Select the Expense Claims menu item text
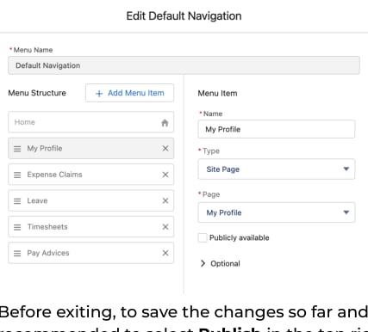368x332 pixels. pos(54,175)
